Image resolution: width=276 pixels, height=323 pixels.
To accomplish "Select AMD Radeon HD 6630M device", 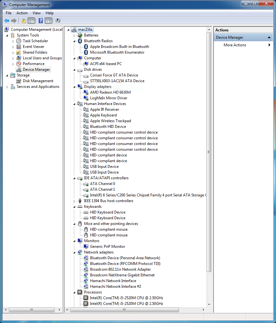I will (110, 92).
